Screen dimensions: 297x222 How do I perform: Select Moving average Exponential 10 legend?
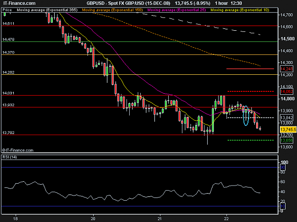[x=240, y=10]
